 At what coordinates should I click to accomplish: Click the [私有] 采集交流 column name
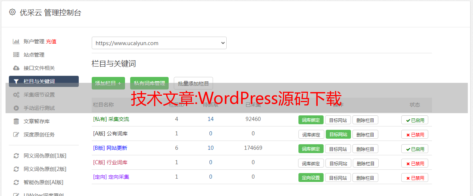pyautogui.click(x=111, y=119)
